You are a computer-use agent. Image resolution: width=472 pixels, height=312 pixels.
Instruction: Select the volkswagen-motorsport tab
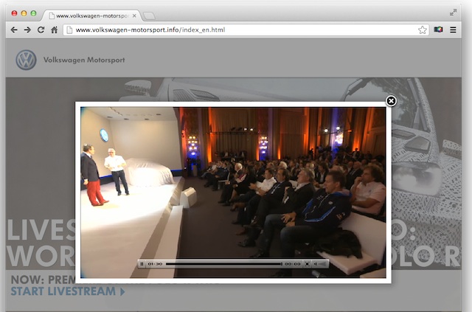point(88,15)
